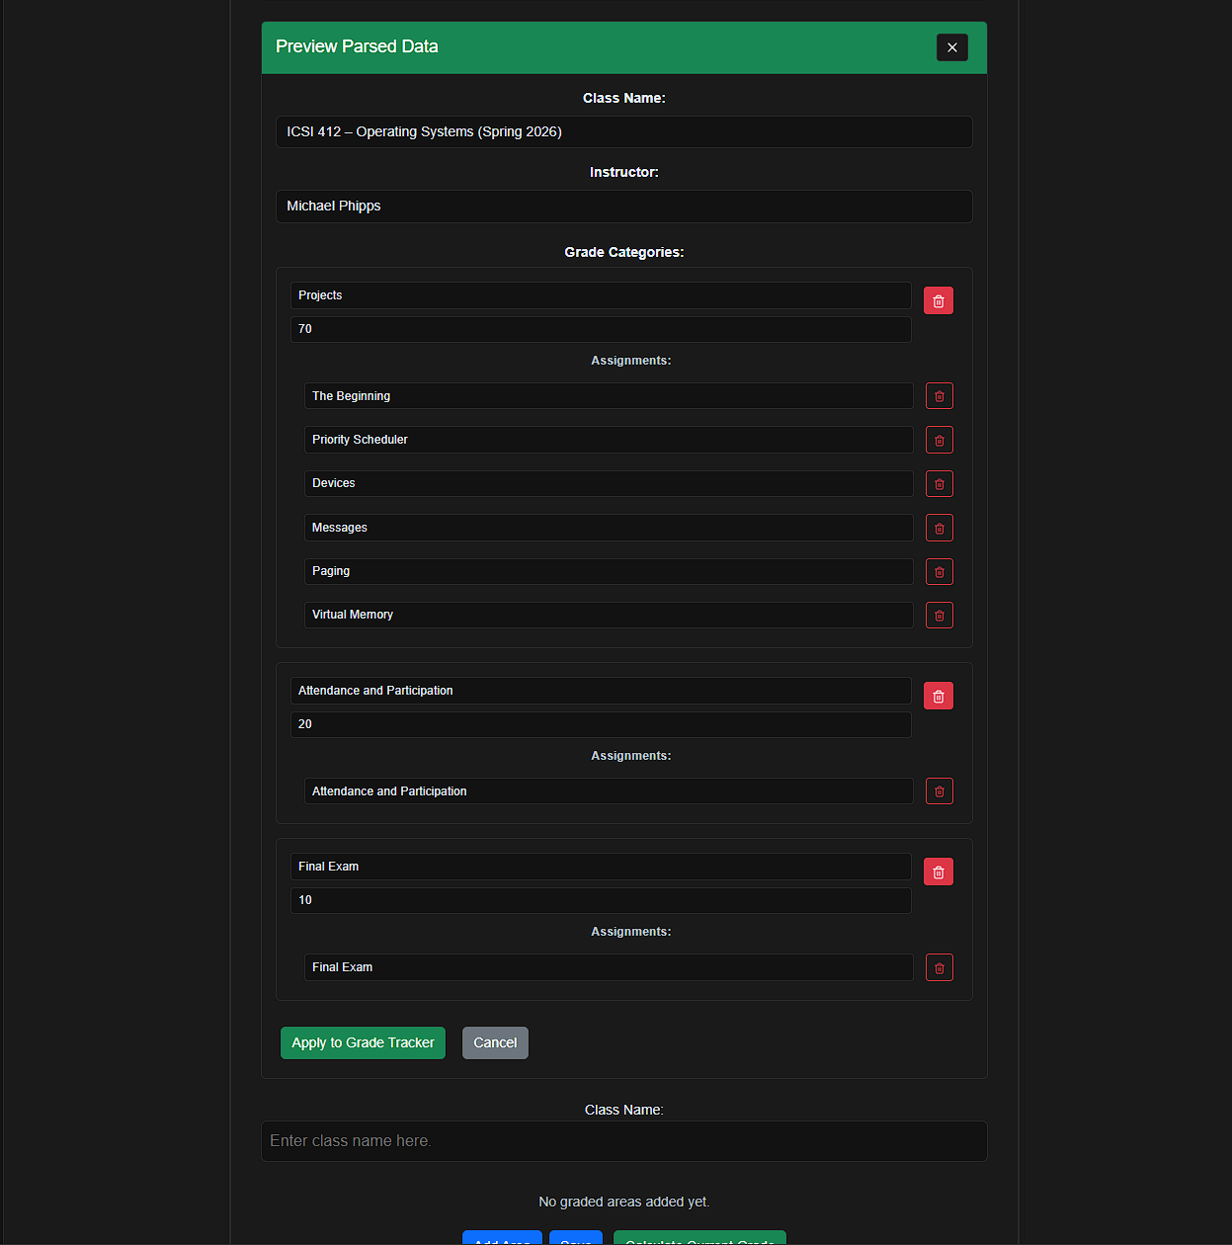The width and height of the screenshot is (1232, 1245).
Task: Dismiss the Preview Parsed Data dialog
Action: coord(951,46)
